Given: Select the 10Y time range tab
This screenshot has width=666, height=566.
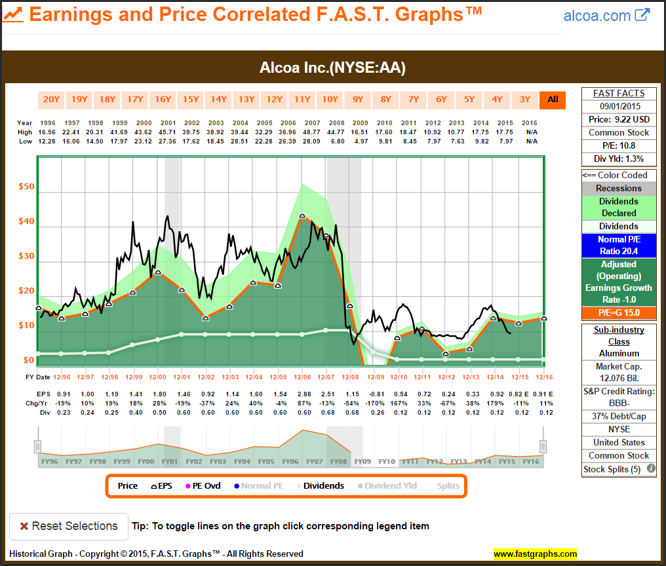Looking at the screenshot, I should 330,100.
